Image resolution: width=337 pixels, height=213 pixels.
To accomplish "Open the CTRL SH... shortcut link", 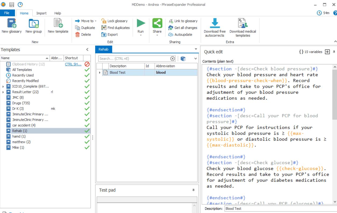I will click(73, 64).
